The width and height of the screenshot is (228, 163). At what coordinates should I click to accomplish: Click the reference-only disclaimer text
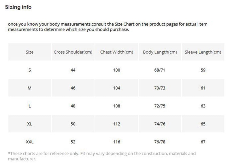[x=102, y=156]
